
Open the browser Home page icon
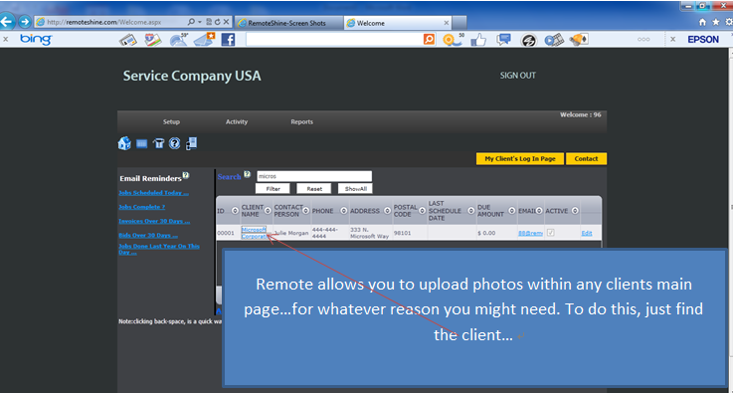click(702, 22)
